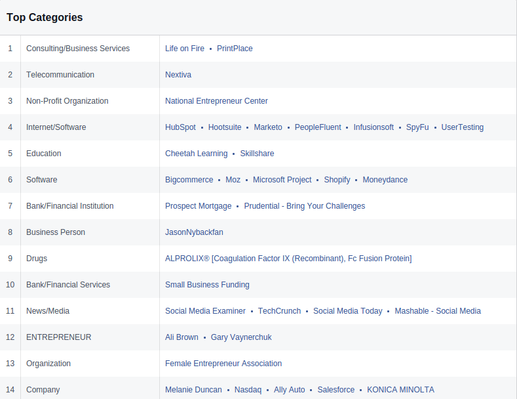Image resolution: width=517 pixels, height=399 pixels.
Task: Open Female Entrepreneur Association link
Action: 223,364
